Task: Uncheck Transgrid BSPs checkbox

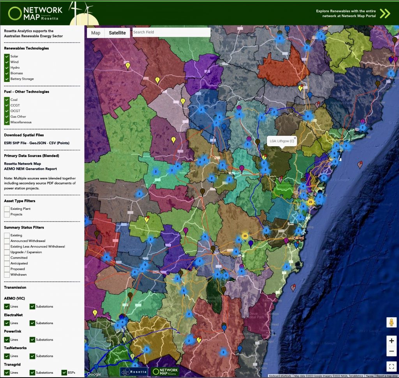Action: [64, 373]
